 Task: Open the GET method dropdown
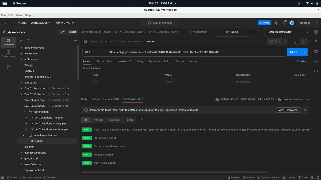[x=94, y=52]
